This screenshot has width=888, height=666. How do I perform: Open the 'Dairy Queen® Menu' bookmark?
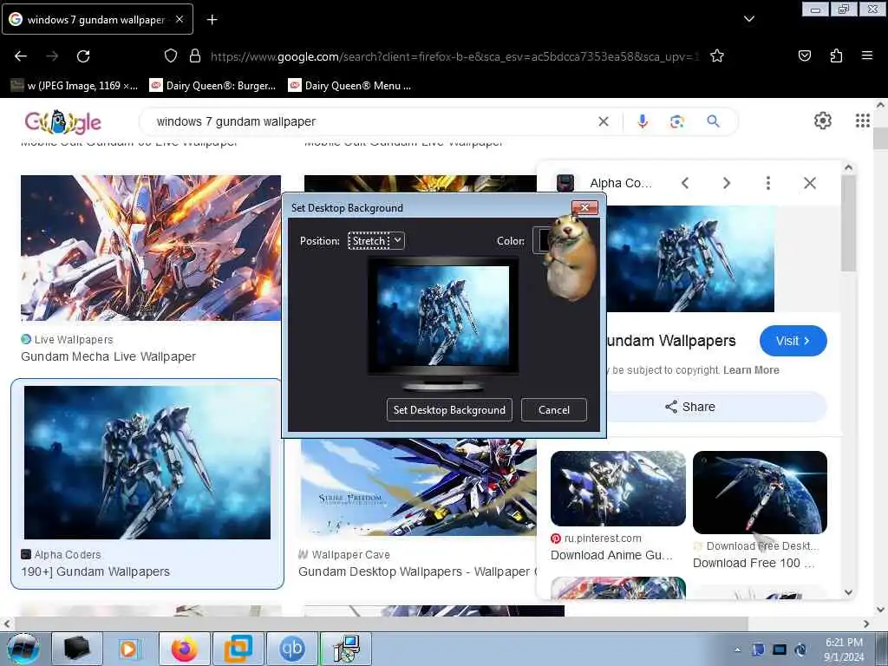point(349,86)
